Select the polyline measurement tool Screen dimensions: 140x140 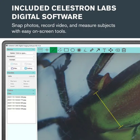point(60,50)
